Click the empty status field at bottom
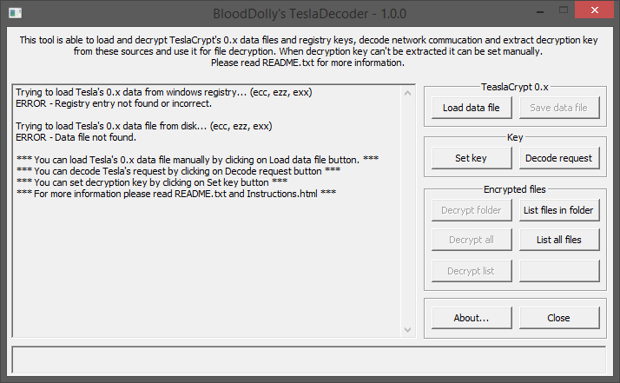This screenshot has height=383, width=620. point(309,360)
